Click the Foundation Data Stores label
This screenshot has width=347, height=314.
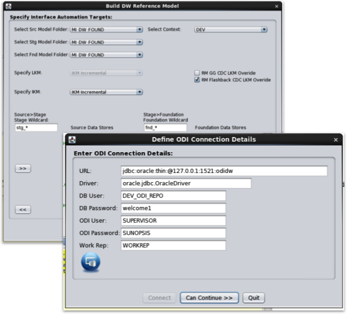point(220,127)
